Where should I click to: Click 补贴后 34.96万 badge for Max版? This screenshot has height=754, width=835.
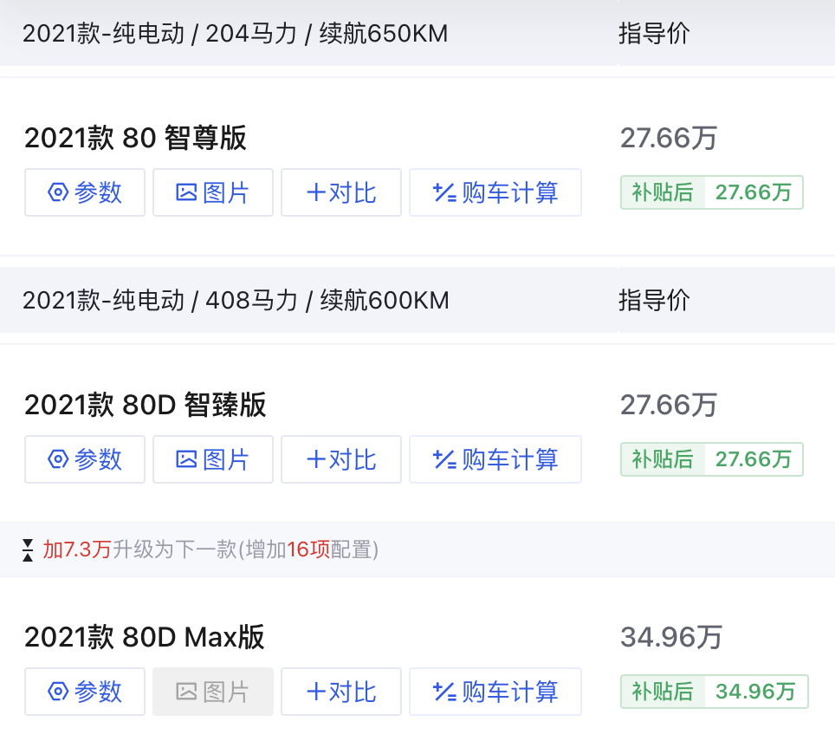(714, 692)
